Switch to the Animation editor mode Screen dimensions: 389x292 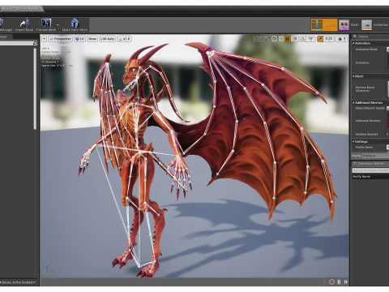pos(375,25)
